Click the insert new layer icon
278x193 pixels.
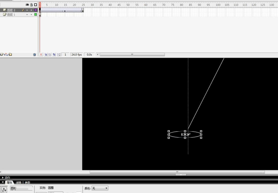coord(2,55)
